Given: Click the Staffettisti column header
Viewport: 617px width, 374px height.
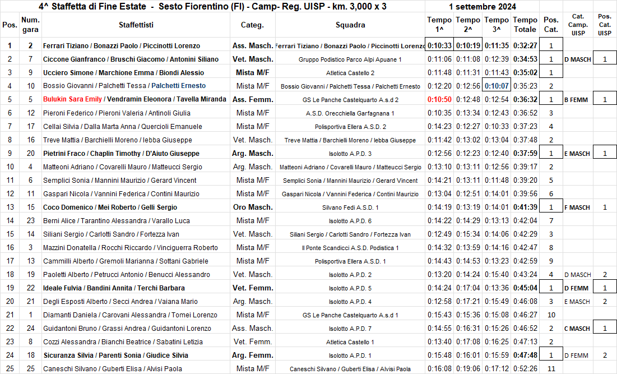Looking at the screenshot, I should [x=136, y=25].
